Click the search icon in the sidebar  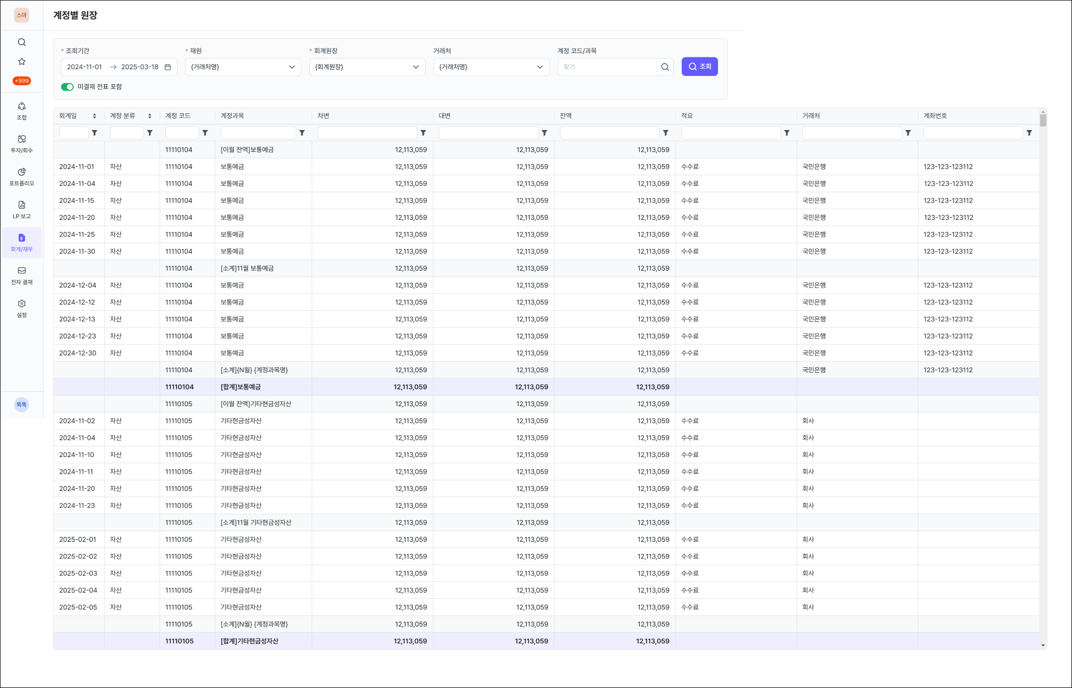pos(22,42)
